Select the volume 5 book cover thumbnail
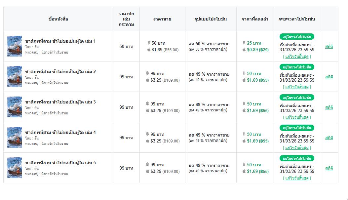The width and height of the screenshot is (348, 200). point(15,168)
